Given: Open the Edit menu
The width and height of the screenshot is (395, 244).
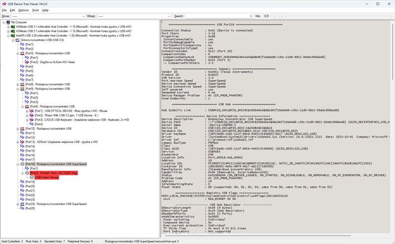Looking at the screenshot, I should pyautogui.click(x=12, y=10).
